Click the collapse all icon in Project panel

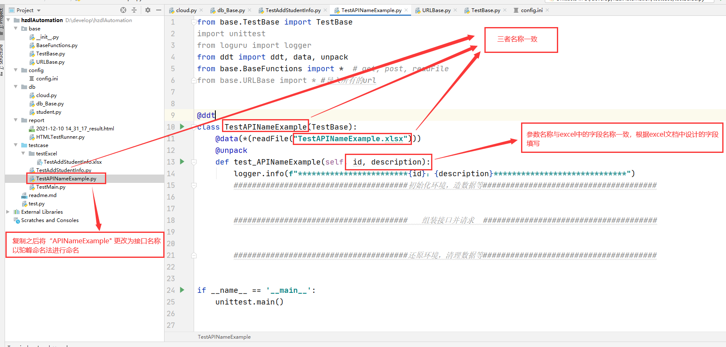coord(134,10)
